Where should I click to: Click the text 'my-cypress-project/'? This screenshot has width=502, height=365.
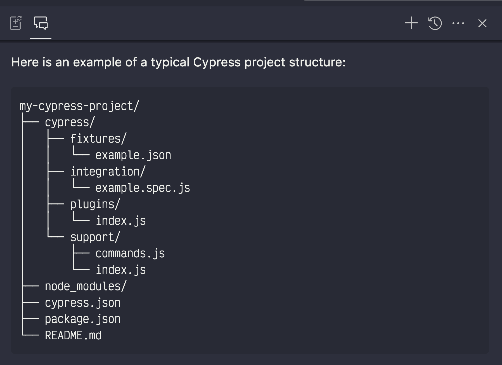point(79,106)
